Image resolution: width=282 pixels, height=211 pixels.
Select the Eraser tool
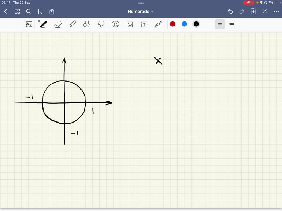58,24
